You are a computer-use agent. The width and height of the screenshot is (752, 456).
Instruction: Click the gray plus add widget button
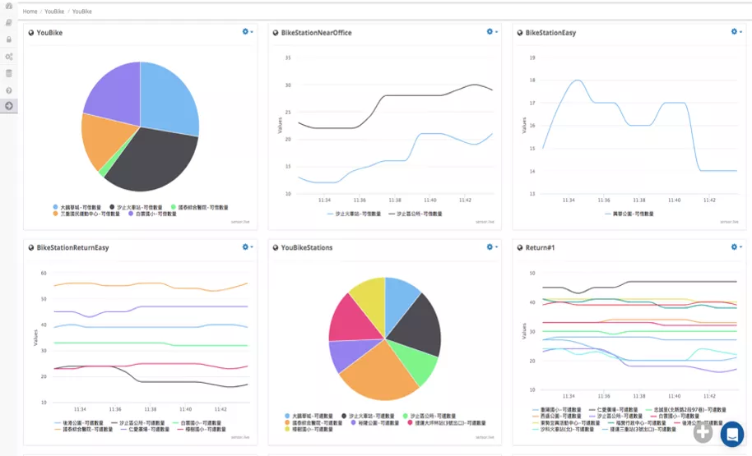[x=703, y=432]
